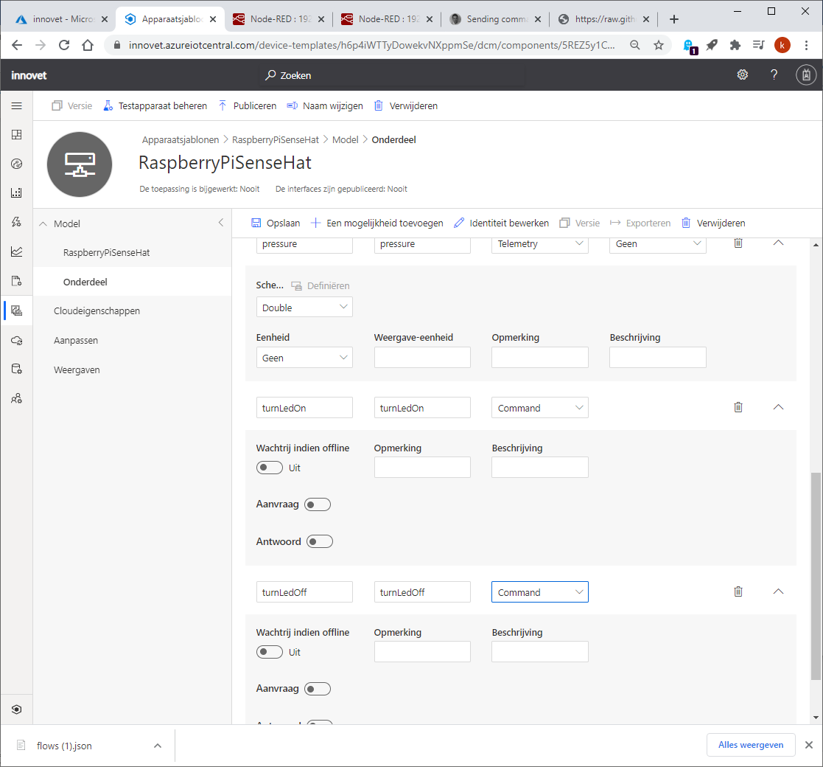Open the Devices icon in the sidebar
823x767 pixels.
point(16,164)
